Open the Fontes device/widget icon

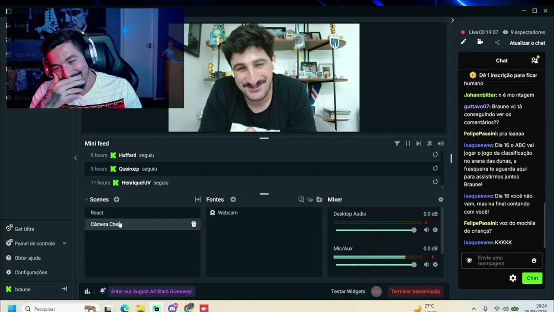pos(301,199)
